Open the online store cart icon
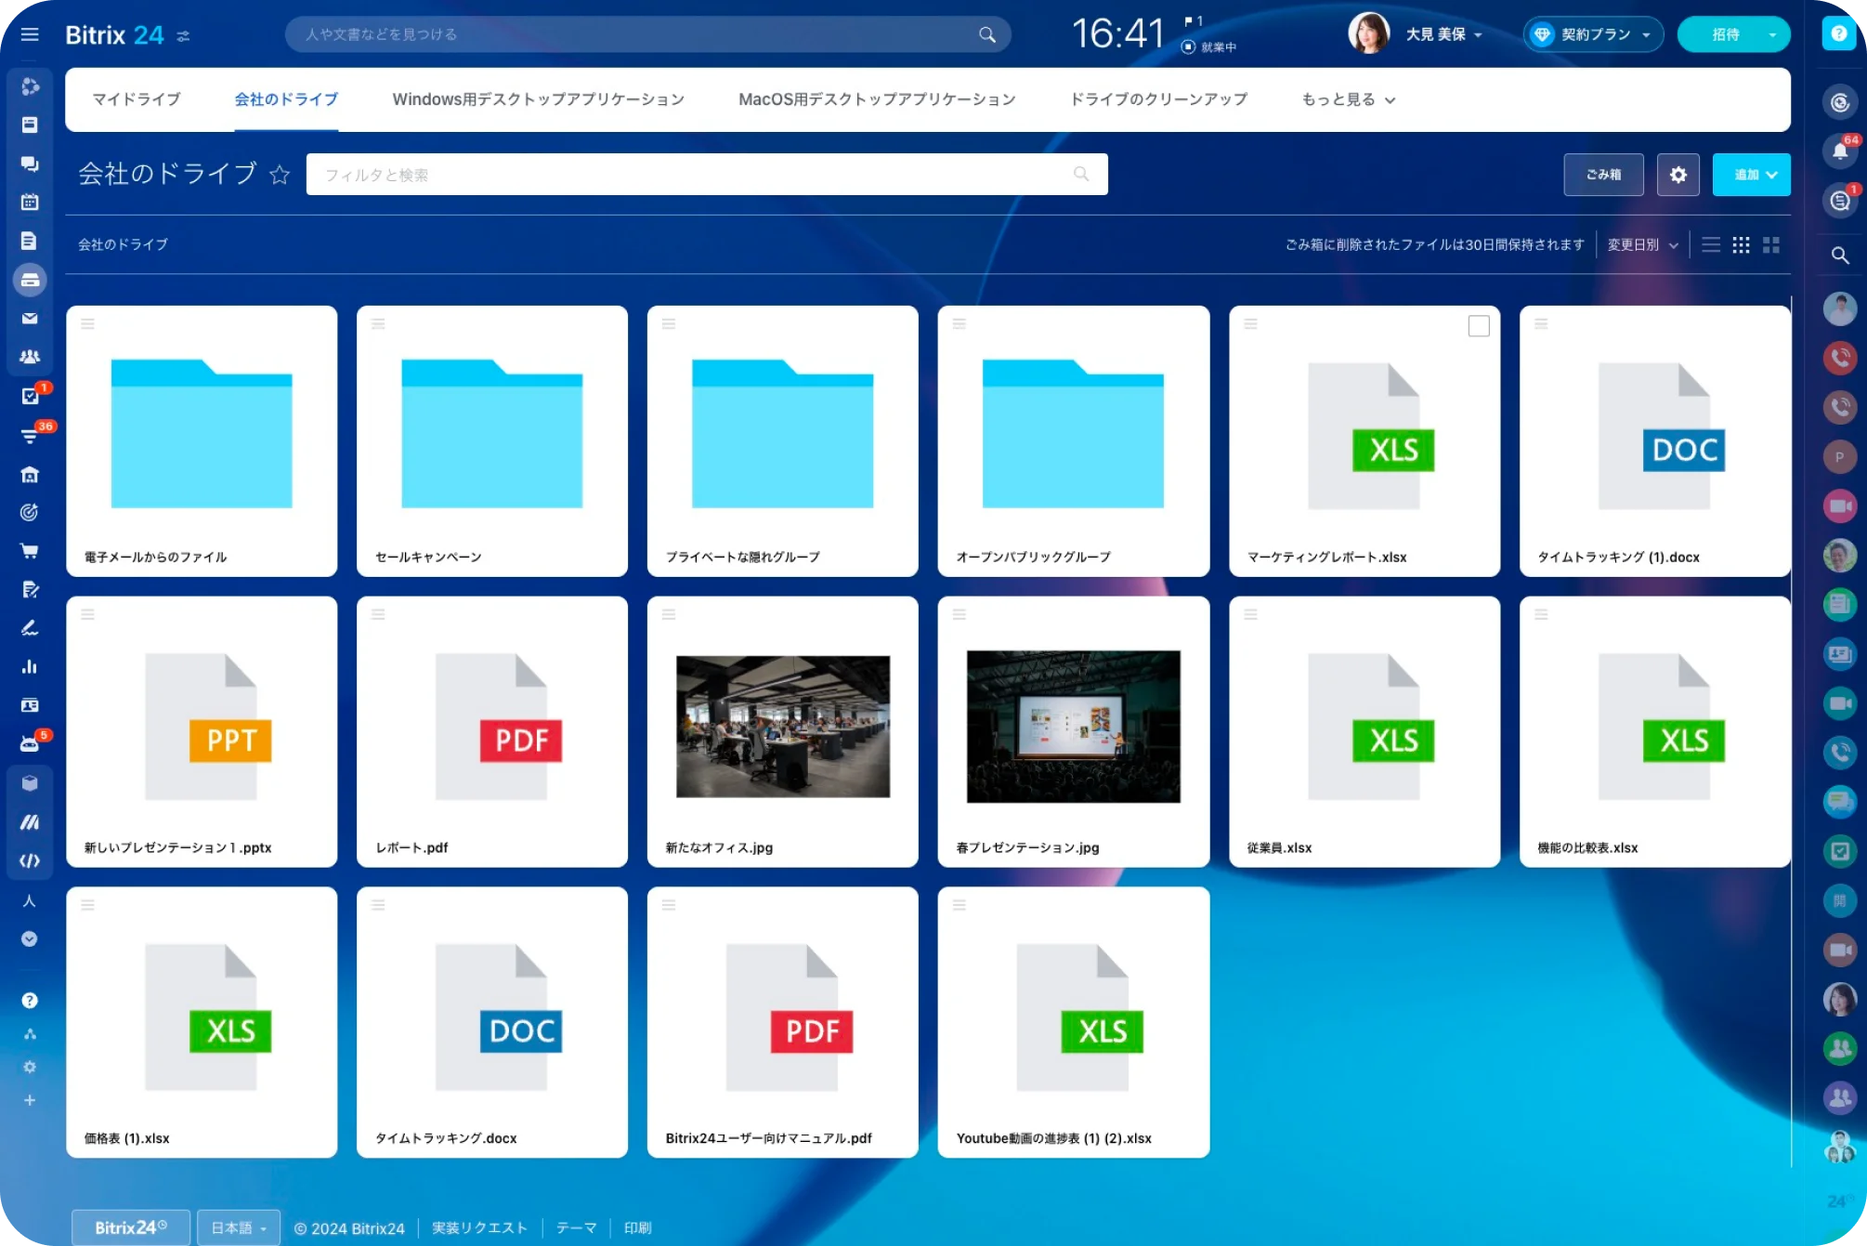The width and height of the screenshot is (1867, 1246). click(x=31, y=550)
